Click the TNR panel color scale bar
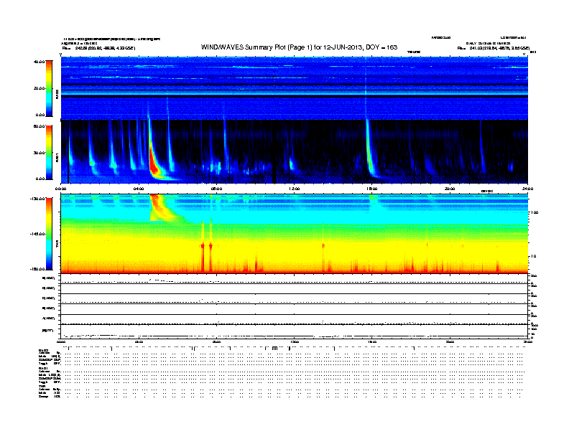Image resolution: width=569 pixels, height=439 pixels. point(49,234)
